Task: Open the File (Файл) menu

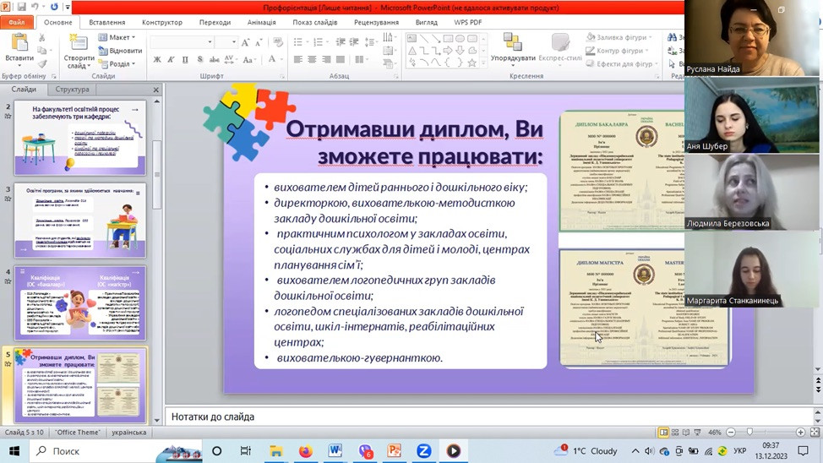Action: coord(17,23)
